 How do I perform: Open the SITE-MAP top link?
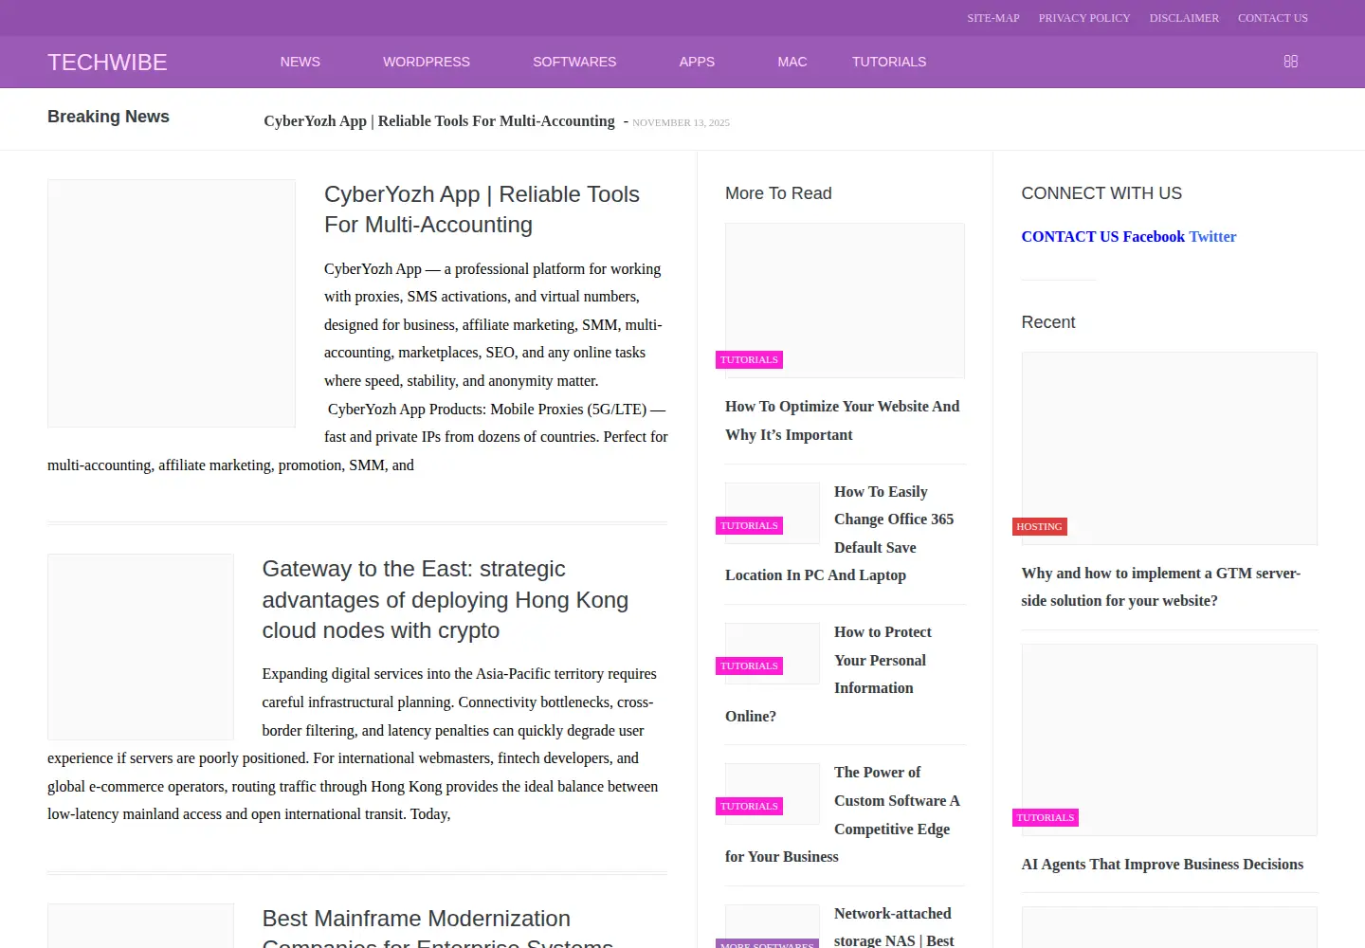click(x=993, y=18)
